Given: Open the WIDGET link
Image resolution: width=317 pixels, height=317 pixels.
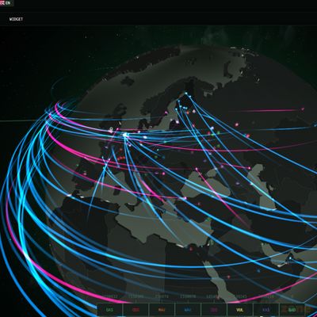Looking at the screenshot, I should pos(16,19).
